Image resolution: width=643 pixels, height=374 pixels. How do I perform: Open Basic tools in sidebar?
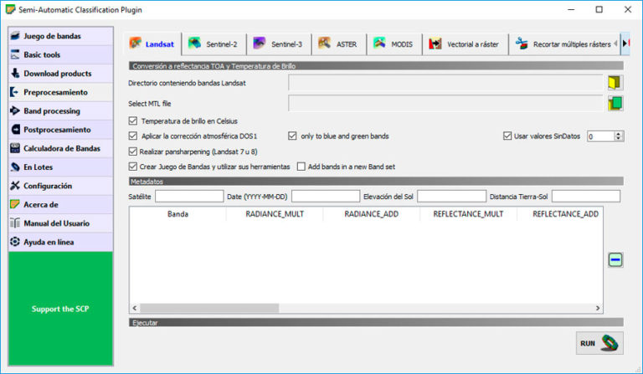[x=60, y=55]
